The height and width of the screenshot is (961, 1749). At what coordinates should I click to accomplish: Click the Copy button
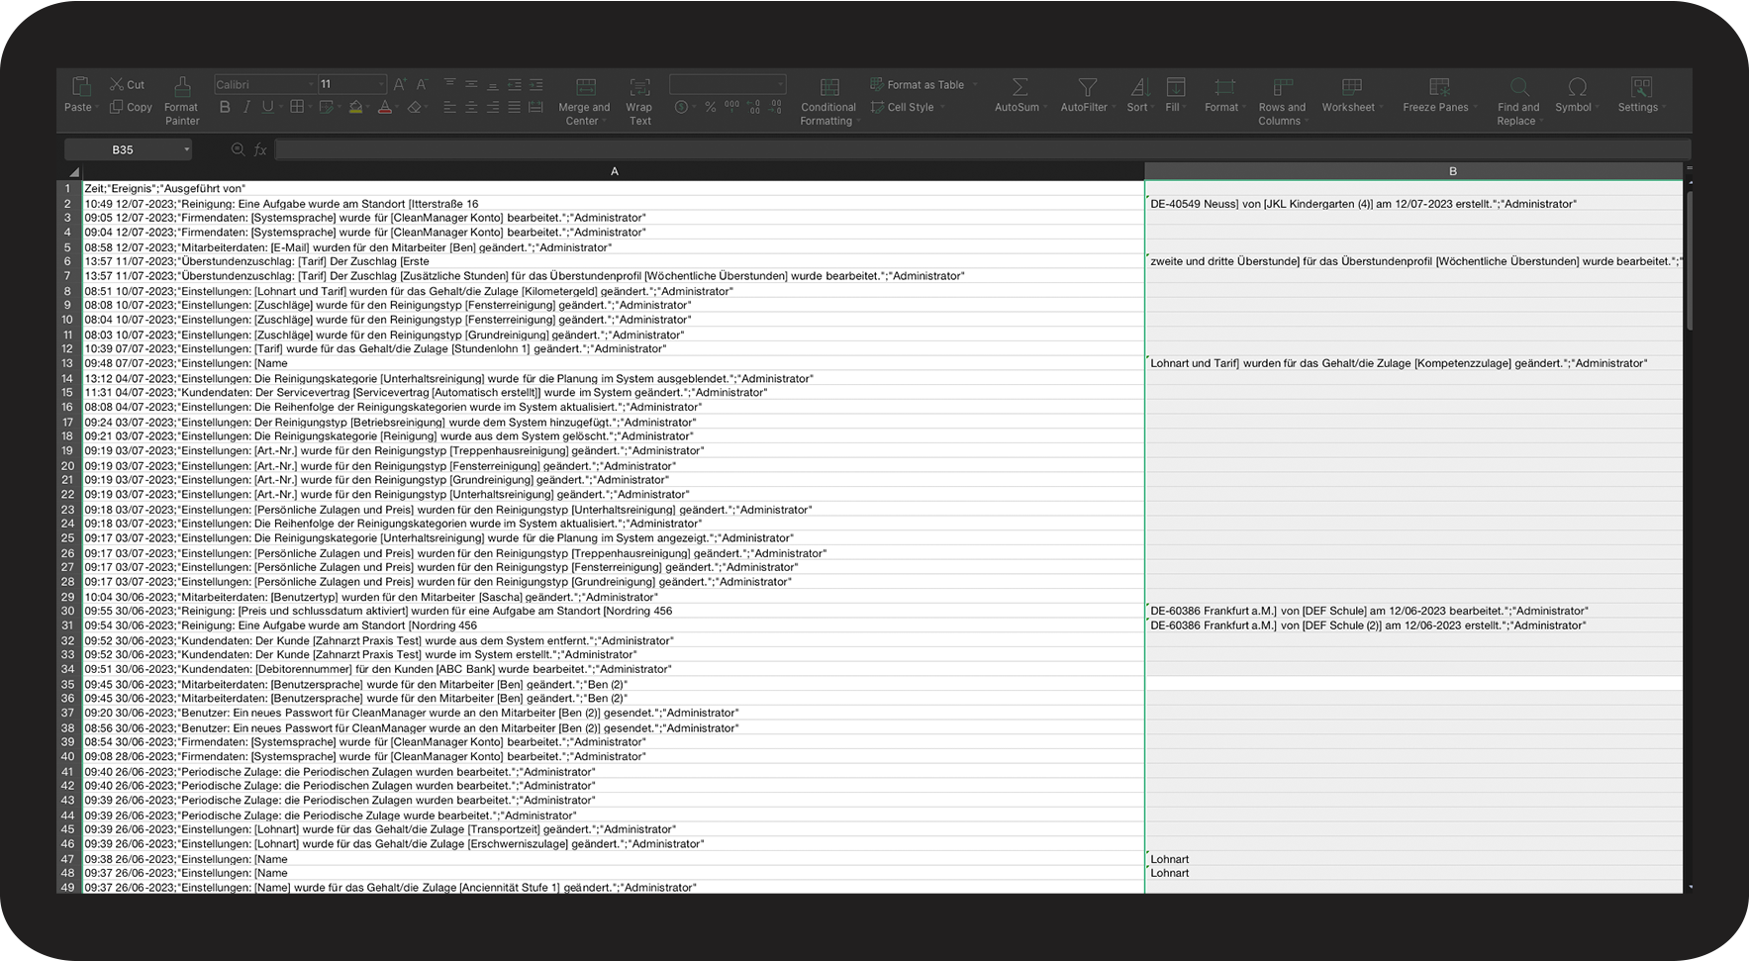click(x=131, y=107)
